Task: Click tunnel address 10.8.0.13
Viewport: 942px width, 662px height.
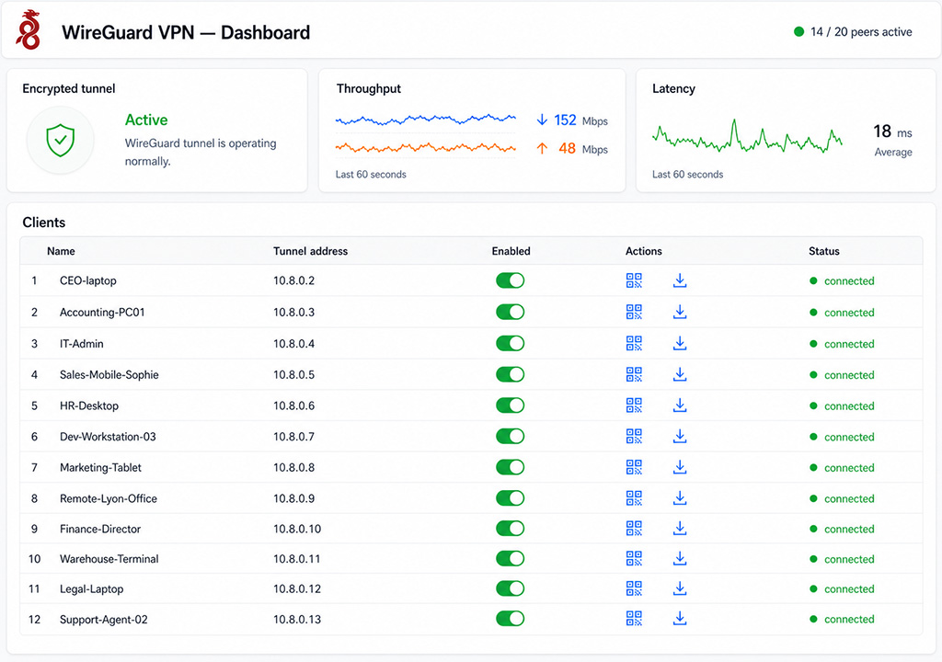Action: tap(297, 620)
